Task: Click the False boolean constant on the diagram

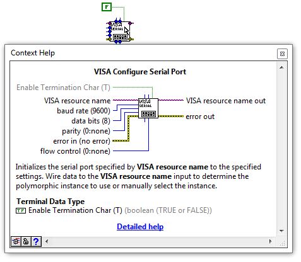Action: tap(107, 7)
